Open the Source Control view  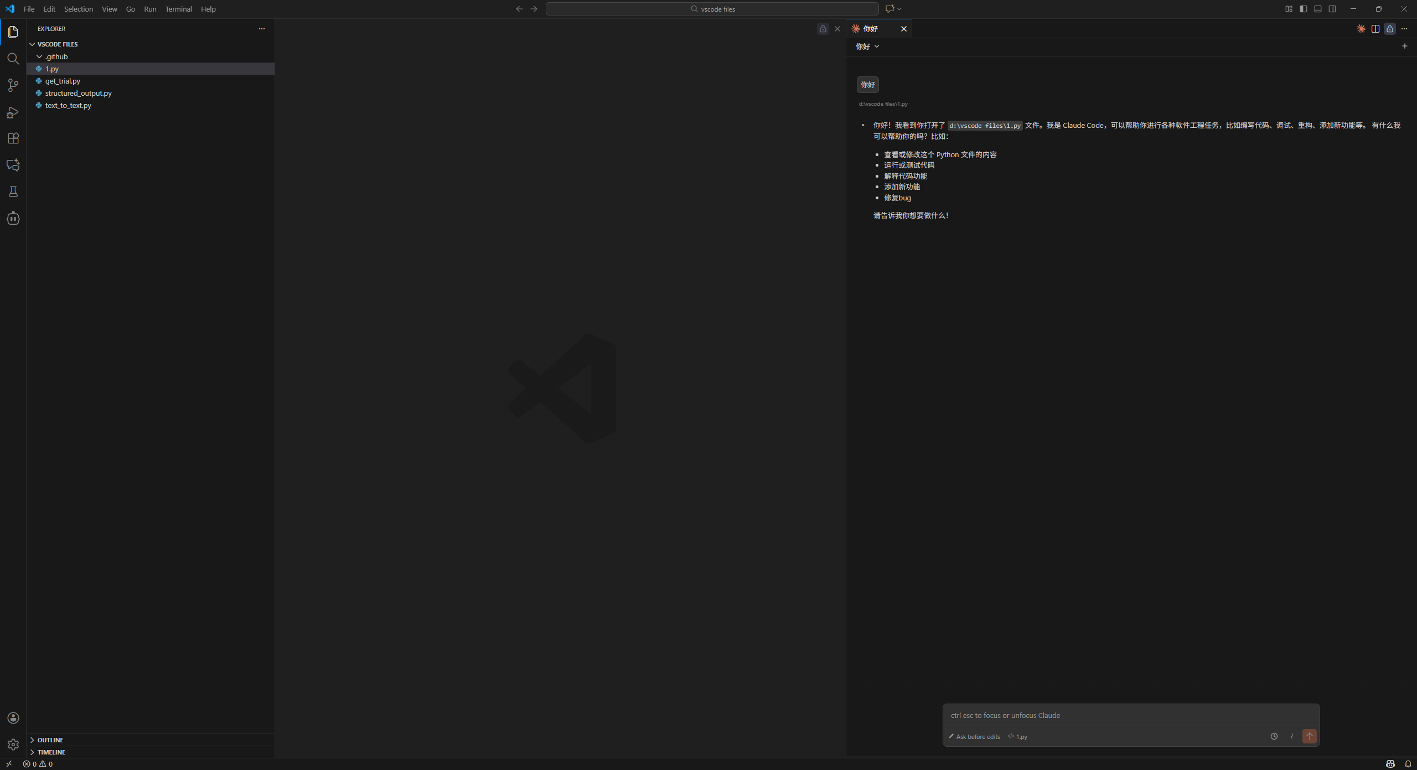click(13, 85)
